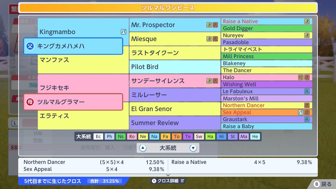Select the Ns lineage swatch
This screenshot has height=189, width=336.
coord(121,136)
